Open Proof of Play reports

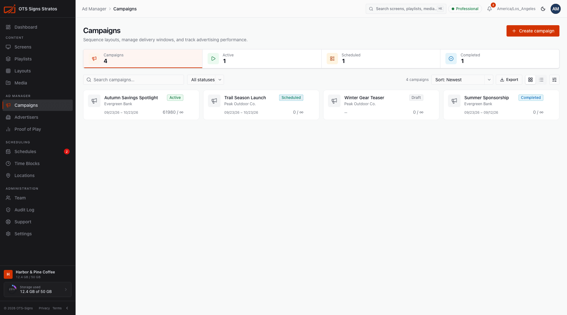click(x=37, y=129)
